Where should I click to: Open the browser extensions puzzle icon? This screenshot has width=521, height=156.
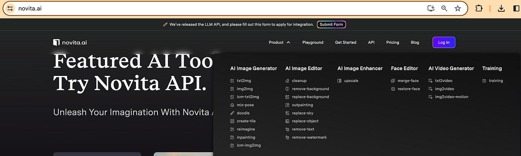[479, 8]
